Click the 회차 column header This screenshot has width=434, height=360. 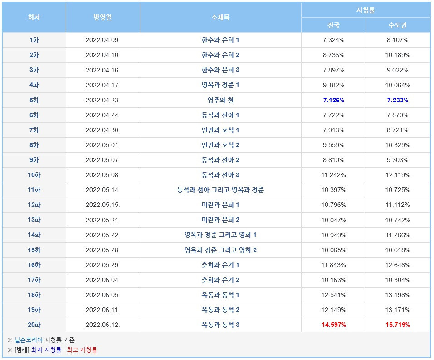tap(34, 17)
